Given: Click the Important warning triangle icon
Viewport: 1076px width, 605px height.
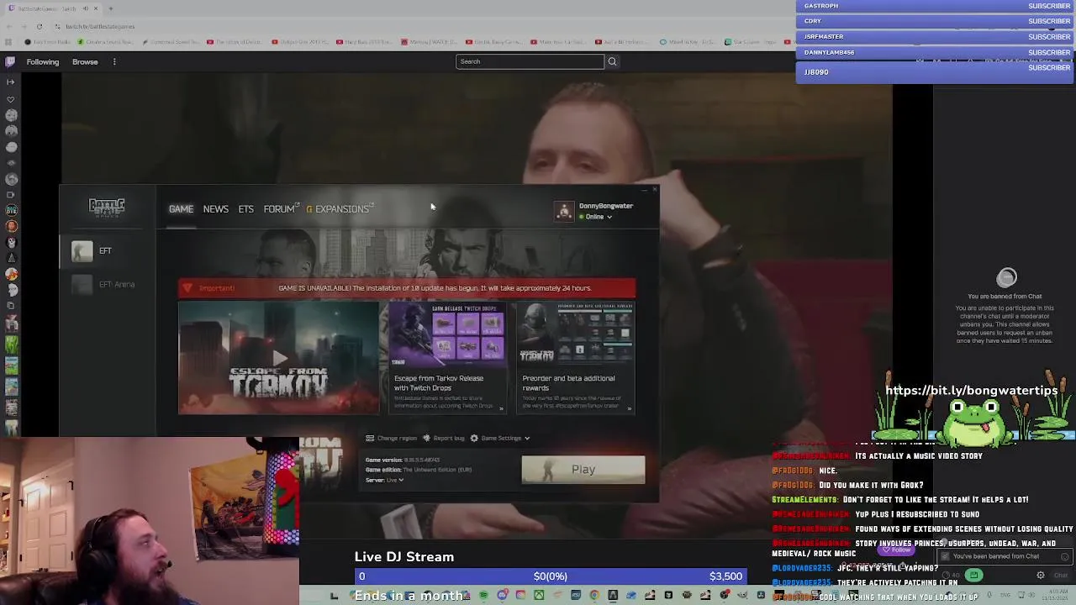Looking at the screenshot, I should click(x=187, y=288).
